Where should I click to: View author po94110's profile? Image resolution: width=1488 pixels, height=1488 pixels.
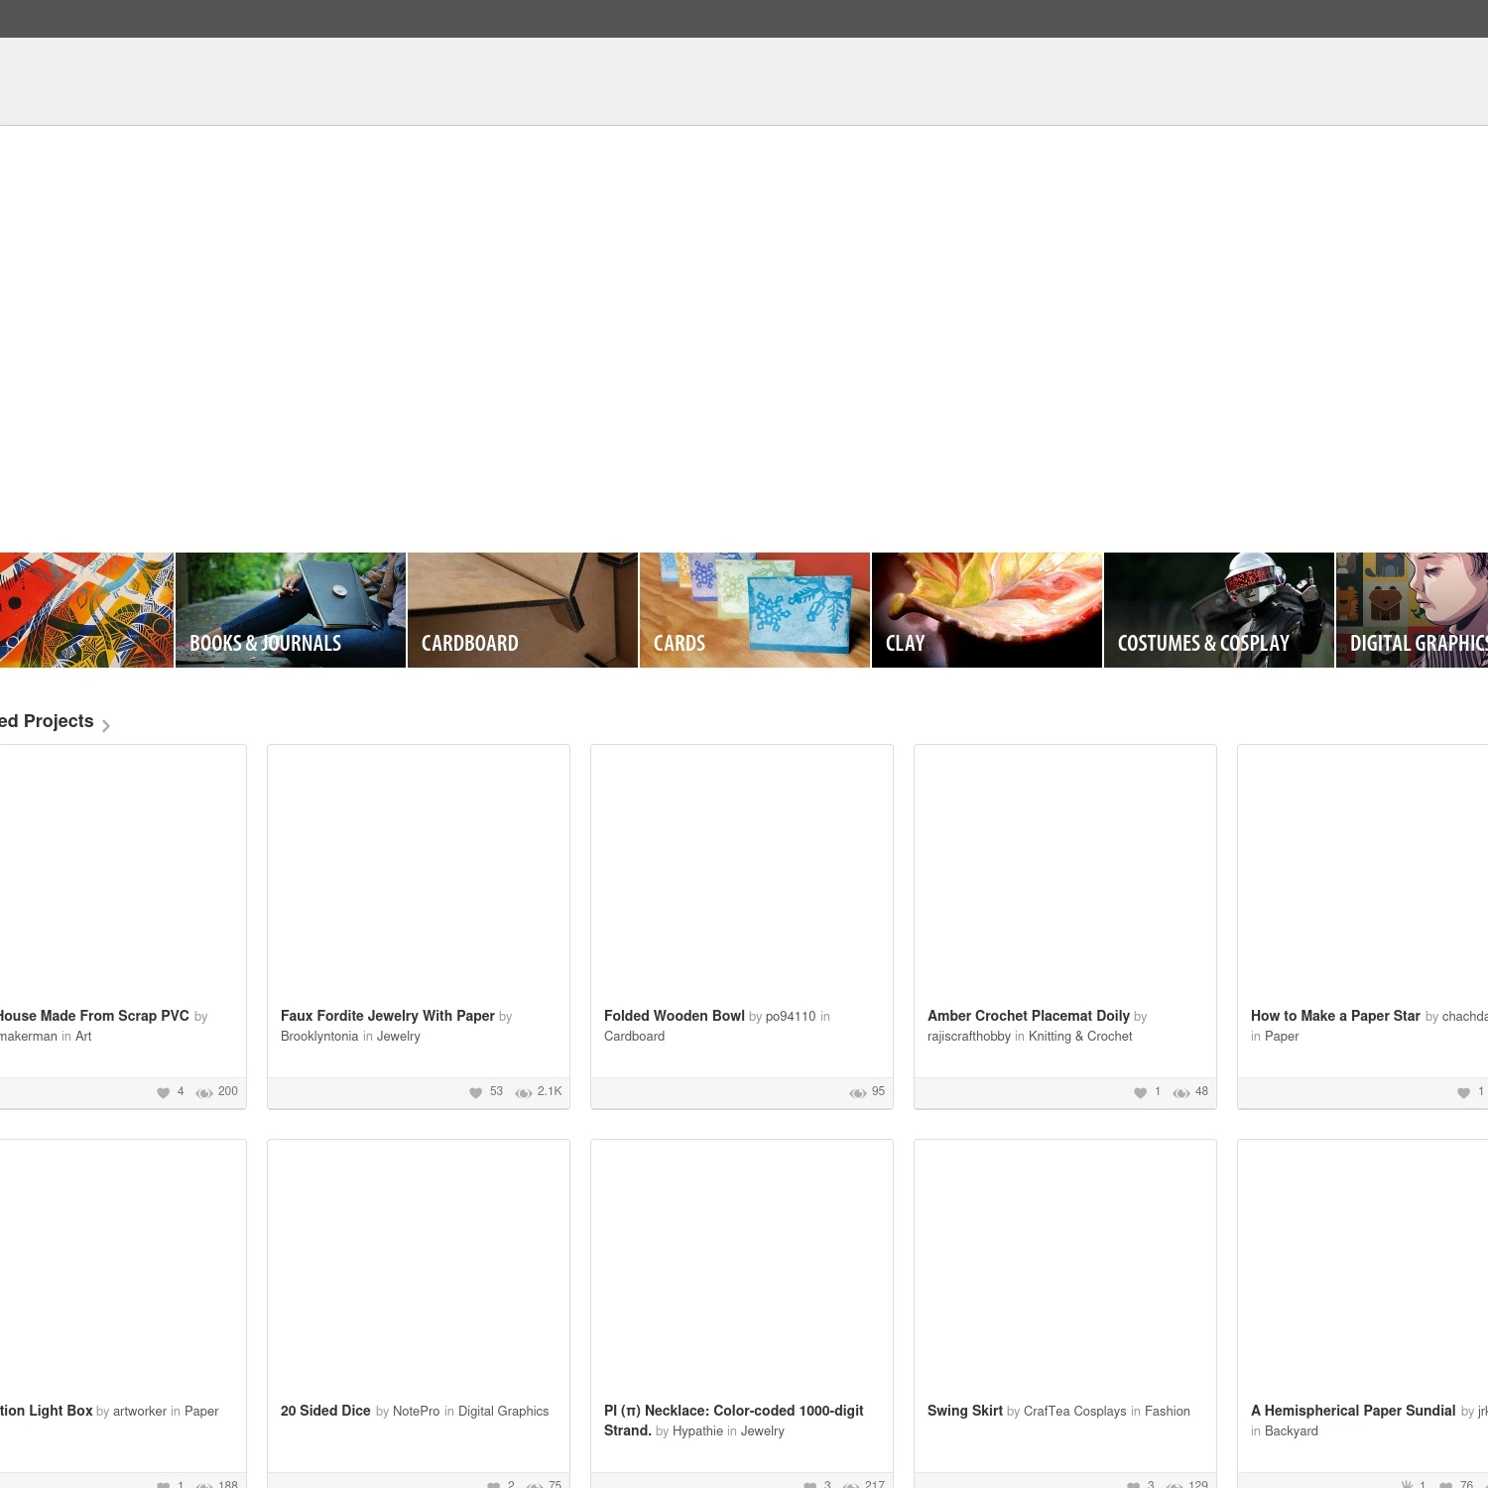(791, 1017)
